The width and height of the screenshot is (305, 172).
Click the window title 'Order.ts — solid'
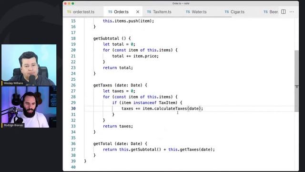pos(181,3)
